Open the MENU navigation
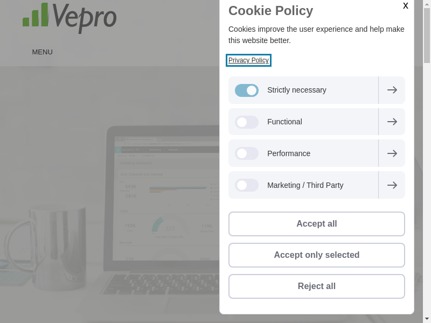 pos(42,52)
